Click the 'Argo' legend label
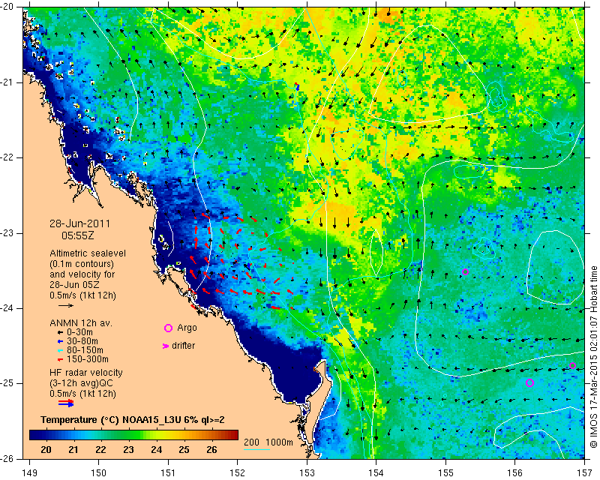The height and width of the screenshot is (480, 600). [x=187, y=328]
